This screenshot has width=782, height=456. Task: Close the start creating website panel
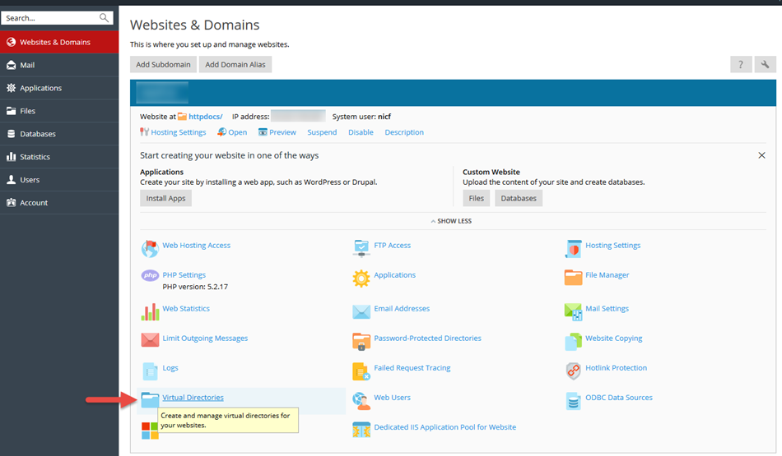tap(761, 155)
